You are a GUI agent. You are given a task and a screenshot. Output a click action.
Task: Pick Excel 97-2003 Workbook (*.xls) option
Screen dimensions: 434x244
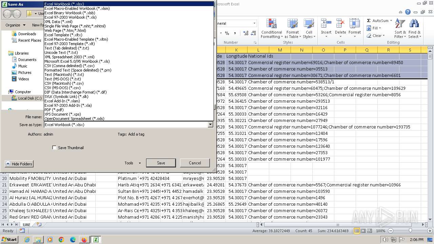coord(129,17)
